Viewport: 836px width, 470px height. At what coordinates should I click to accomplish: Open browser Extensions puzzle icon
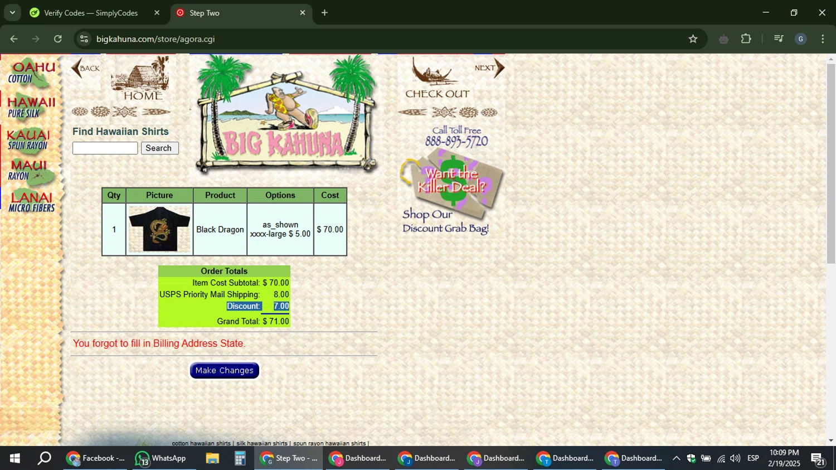tap(746, 39)
